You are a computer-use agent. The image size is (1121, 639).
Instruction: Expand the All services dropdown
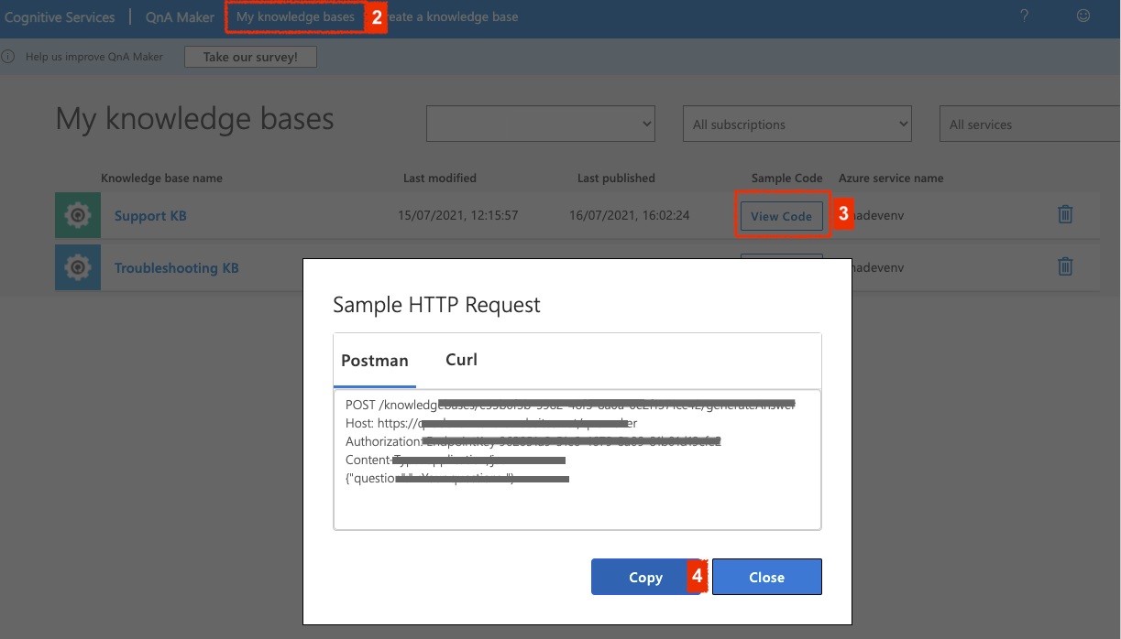click(x=1028, y=124)
